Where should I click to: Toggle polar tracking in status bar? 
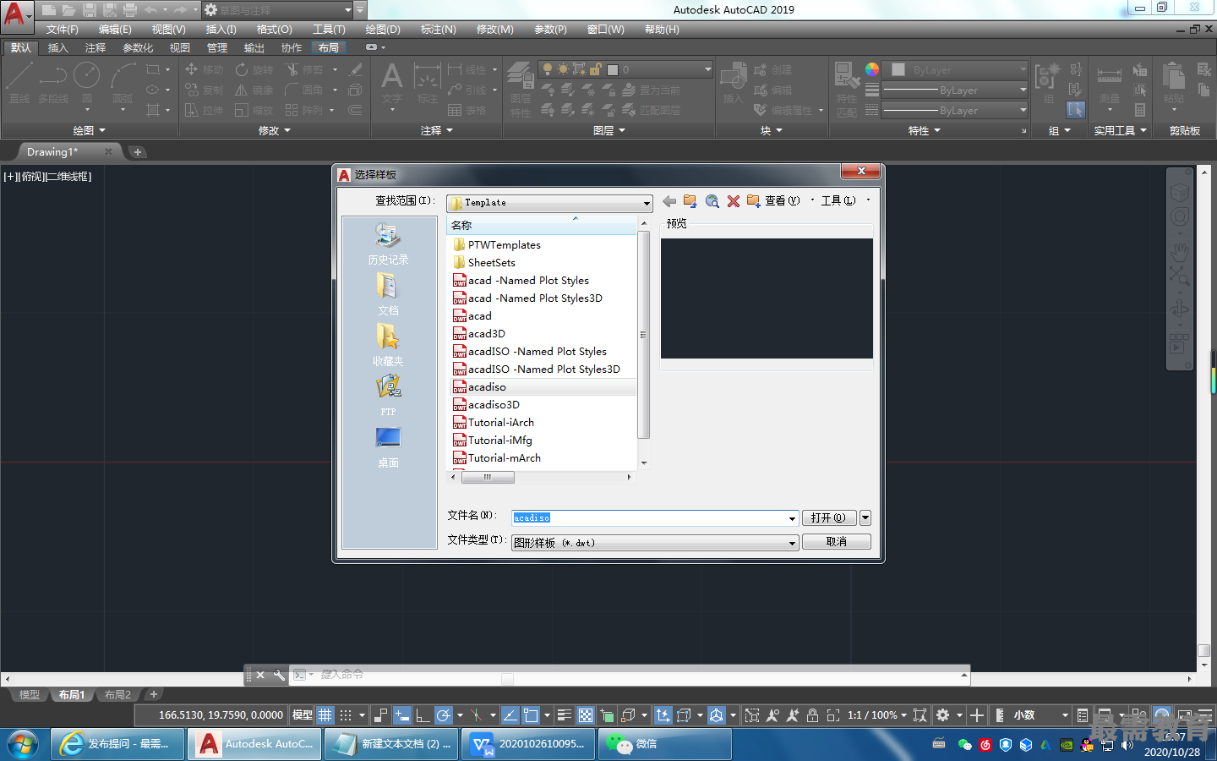tap(444, 715)
